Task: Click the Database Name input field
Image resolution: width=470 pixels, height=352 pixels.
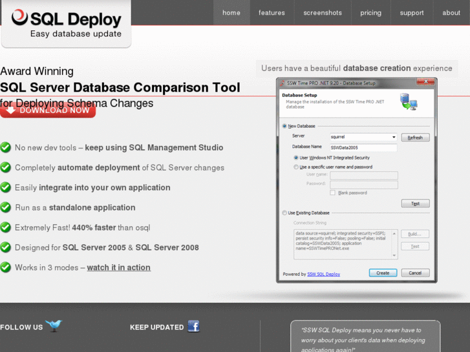Action: tap(363, 147)
